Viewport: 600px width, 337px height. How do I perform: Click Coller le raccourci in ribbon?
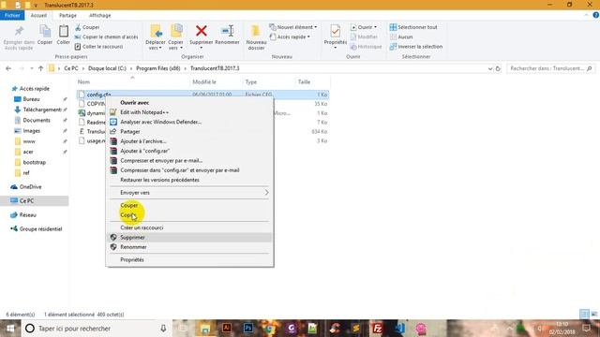click(x=98, y=47)
